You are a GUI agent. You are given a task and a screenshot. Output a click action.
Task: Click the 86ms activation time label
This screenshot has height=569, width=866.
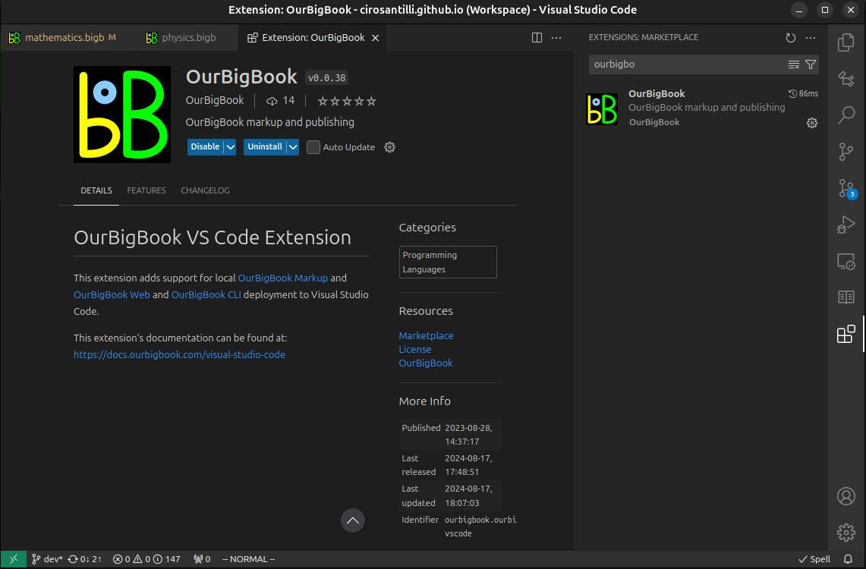[803, 94]
